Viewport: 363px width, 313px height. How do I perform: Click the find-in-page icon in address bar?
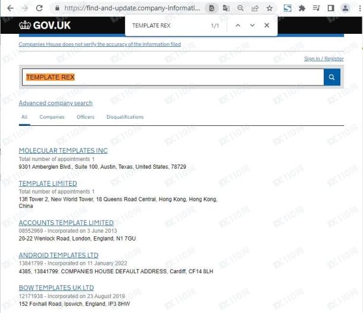[212, 8]
